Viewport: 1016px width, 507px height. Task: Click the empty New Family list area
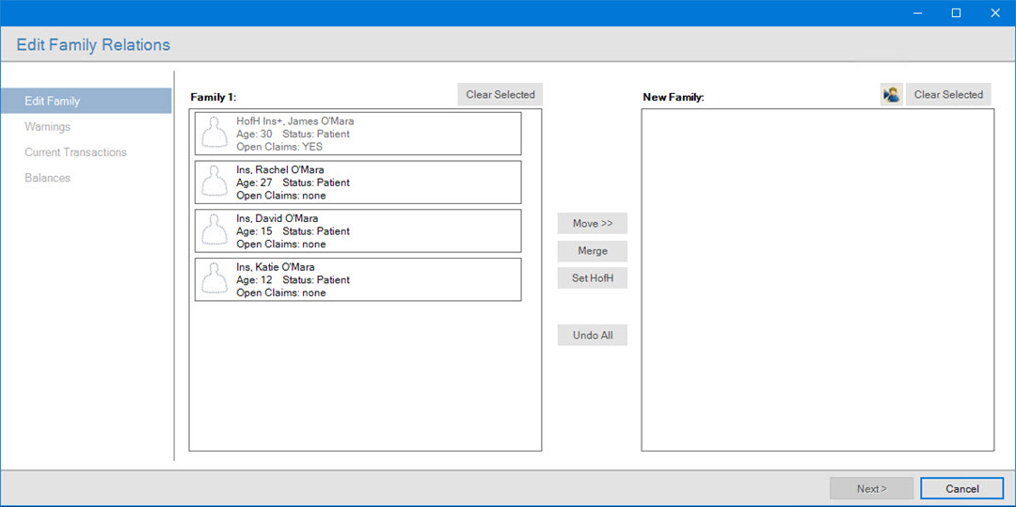[x=817, y=280]
